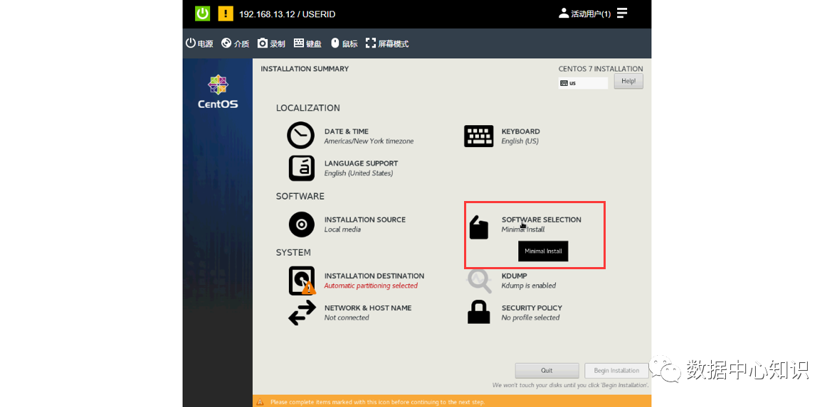Open the active users indicator
The height and width of the screenshot is (407, 837).
click(584, 14)
